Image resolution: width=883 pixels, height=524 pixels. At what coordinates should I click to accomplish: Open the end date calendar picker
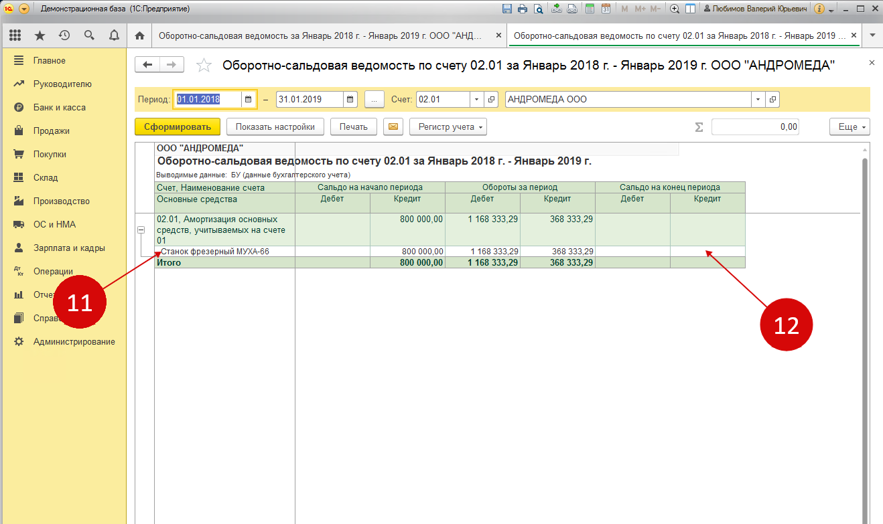tap(350, 99)
